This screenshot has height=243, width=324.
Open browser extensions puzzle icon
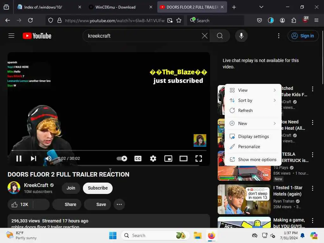click(x=294, y=20)
